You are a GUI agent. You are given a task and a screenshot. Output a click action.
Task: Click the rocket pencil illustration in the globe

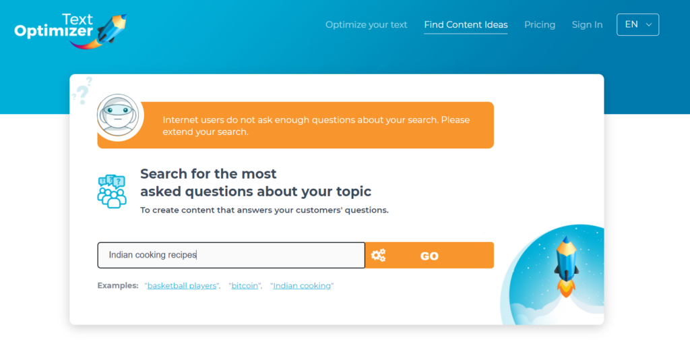click(566, 267)
